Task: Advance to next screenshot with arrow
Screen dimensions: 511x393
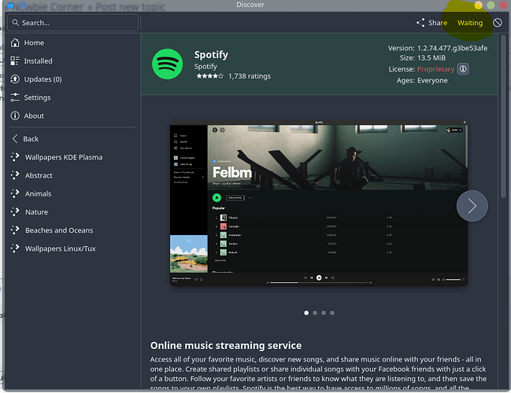Action: point(472,206)
